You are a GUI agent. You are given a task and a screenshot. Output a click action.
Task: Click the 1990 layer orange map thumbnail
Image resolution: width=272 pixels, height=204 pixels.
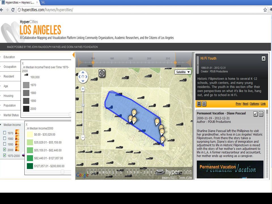click(17, 143)
